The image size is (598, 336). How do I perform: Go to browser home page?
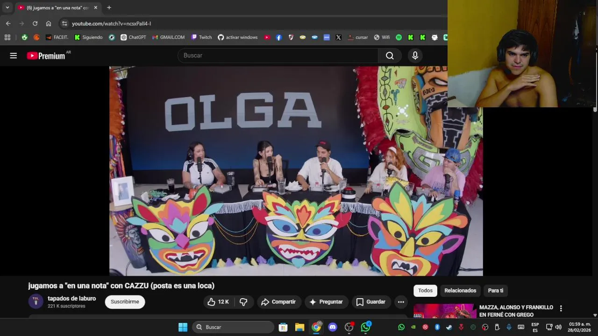coord(49,23)
